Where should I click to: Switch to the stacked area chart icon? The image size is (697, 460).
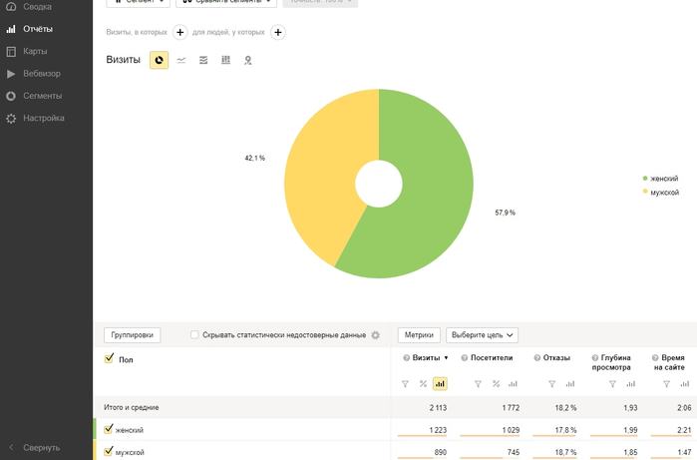(203, 60)
